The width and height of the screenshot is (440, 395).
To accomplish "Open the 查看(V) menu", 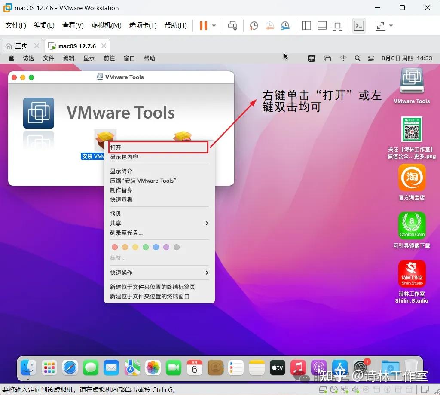I will (73, 25).
